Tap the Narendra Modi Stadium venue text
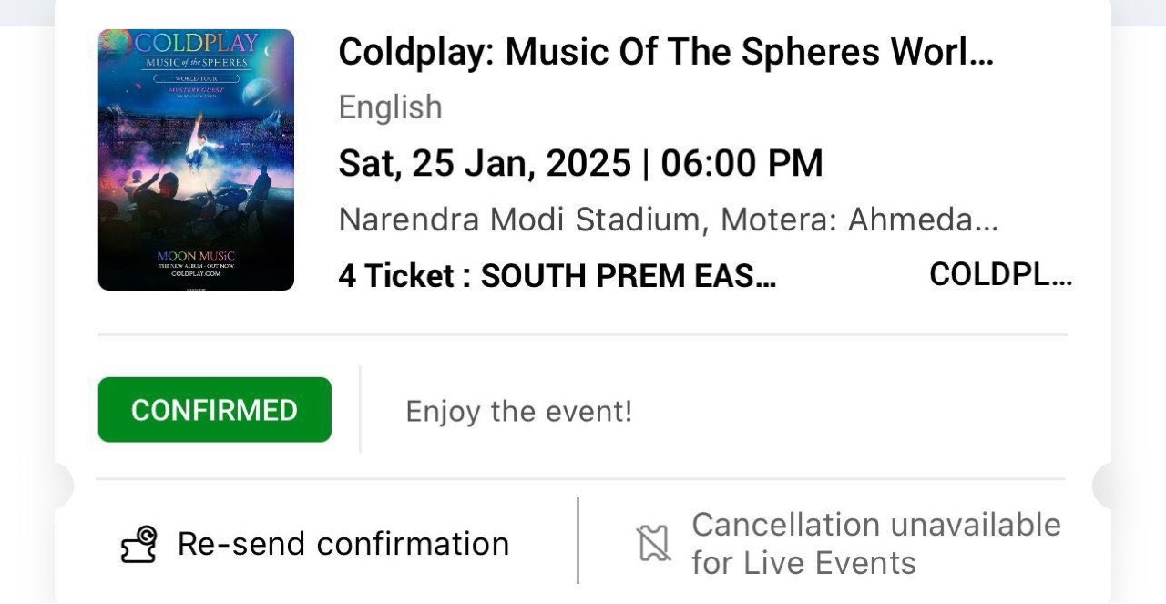The width and height of the screenshot is (1166, 604). [x=668, y=220]
